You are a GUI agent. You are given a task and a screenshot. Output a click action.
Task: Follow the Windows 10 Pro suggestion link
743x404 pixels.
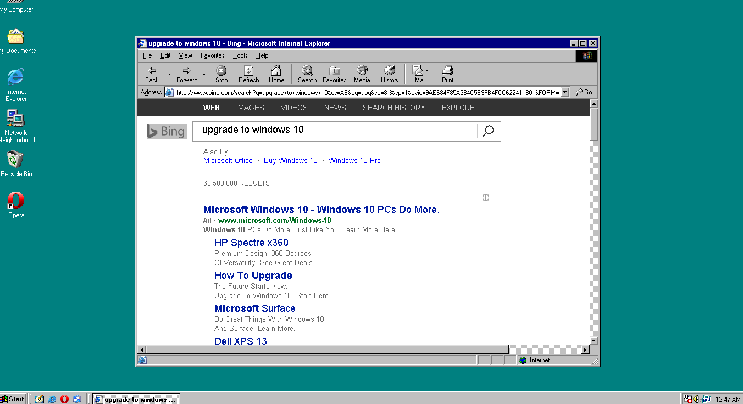[x=354, y=160]
